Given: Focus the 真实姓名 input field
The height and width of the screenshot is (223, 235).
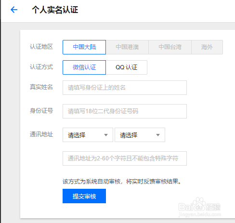Looking at the screenshot, I should [125, 88].
